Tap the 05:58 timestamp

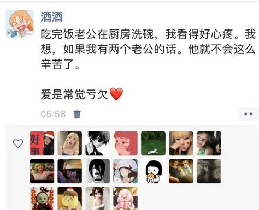click(53, 114)
